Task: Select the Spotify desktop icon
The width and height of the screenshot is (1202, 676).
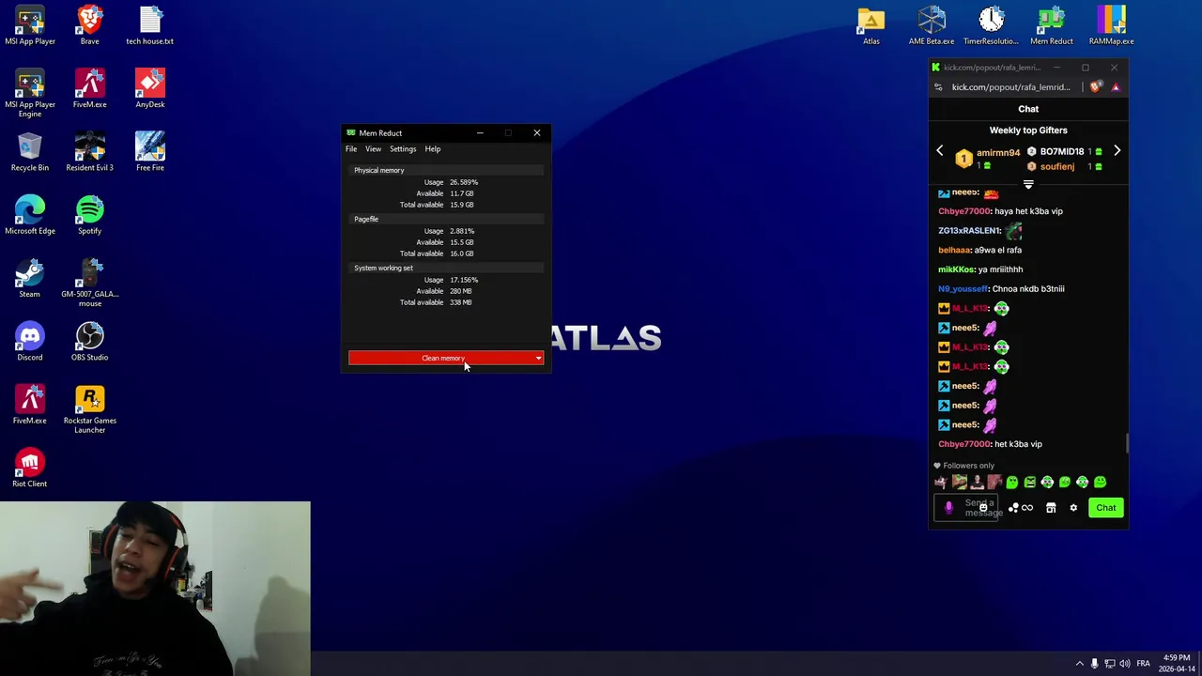Action: tap(90, 215)
